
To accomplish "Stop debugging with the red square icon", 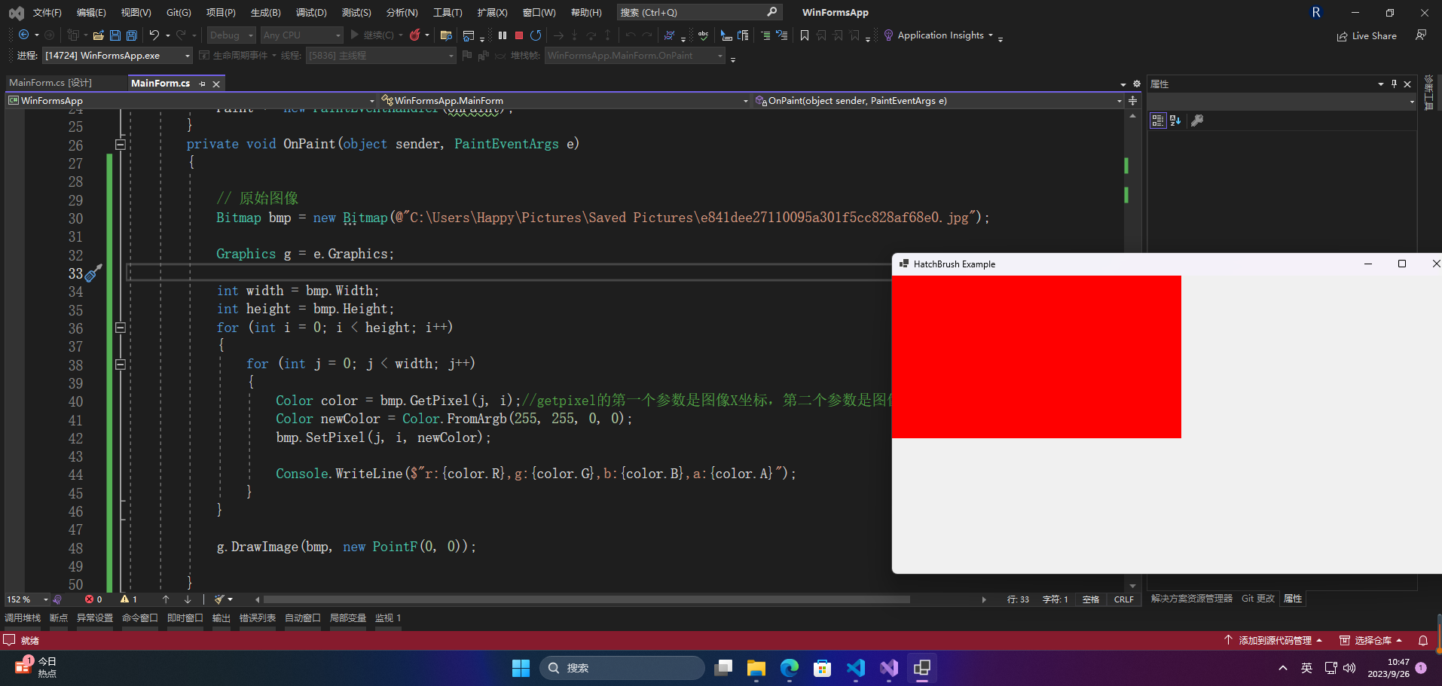I will point(519,35).
